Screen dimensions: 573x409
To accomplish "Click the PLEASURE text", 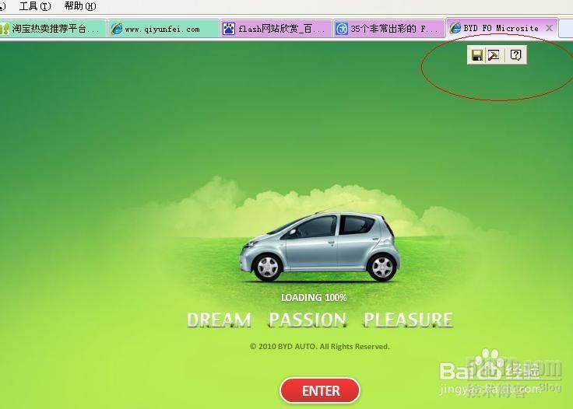I will pyautogui.click(x=408, y=320).
